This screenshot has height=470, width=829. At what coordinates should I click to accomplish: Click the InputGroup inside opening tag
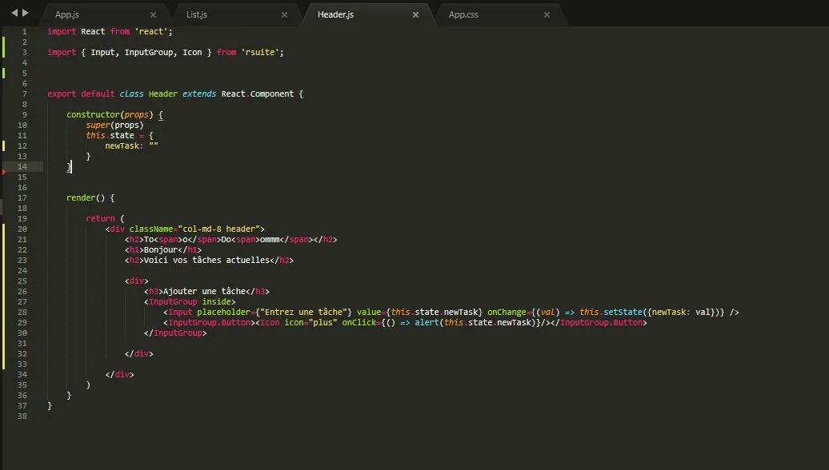pos(190,302)
